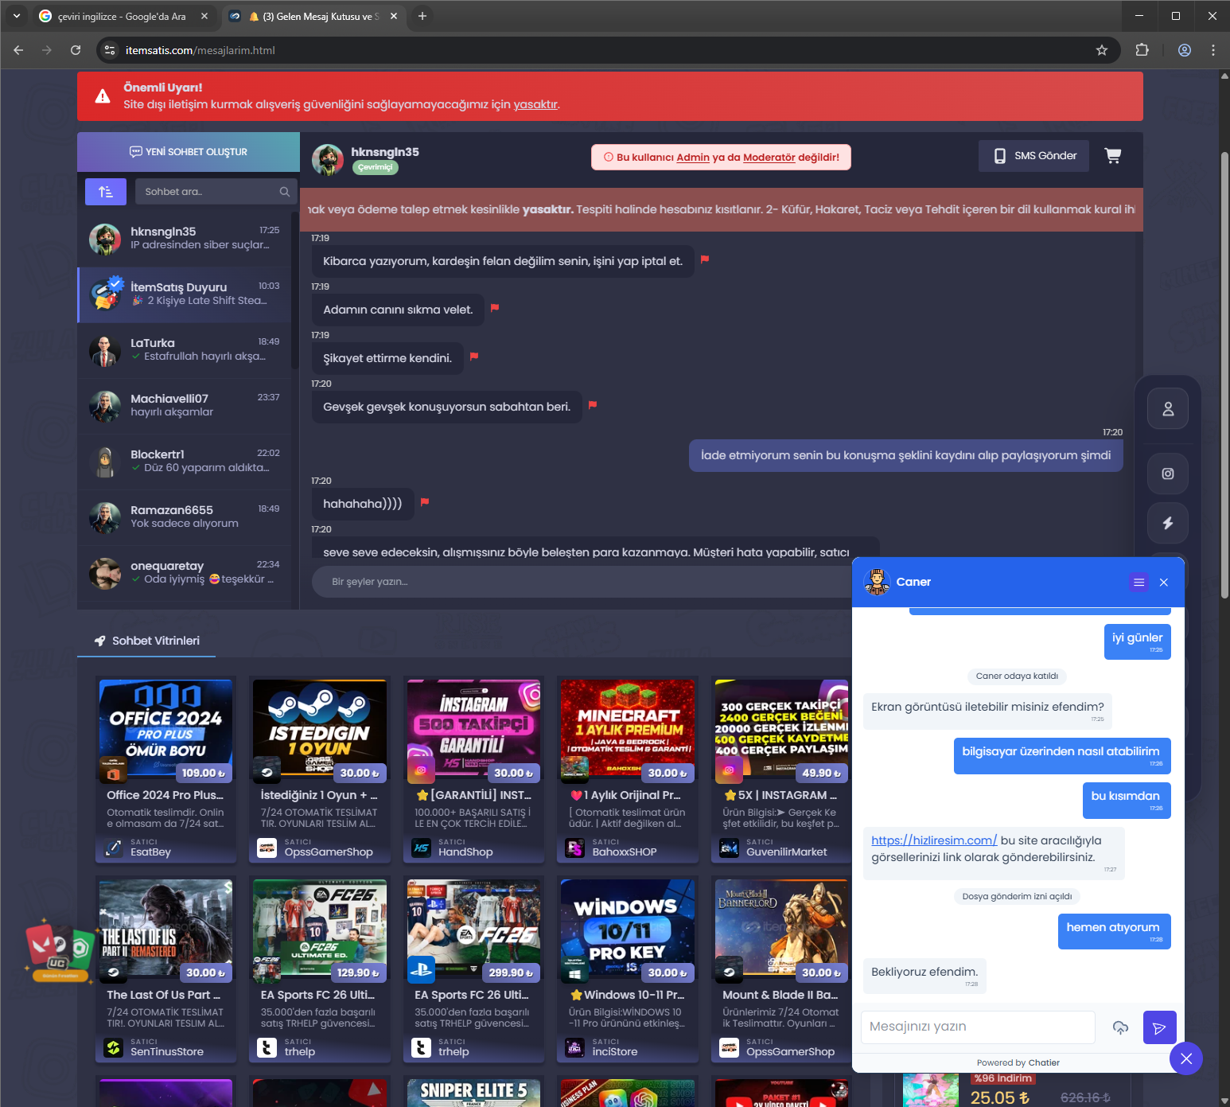The height and width of the screenshot is (1107, 1230).
Task: Click the page vertical scrollbar
Action: [x=1224, y=374]
